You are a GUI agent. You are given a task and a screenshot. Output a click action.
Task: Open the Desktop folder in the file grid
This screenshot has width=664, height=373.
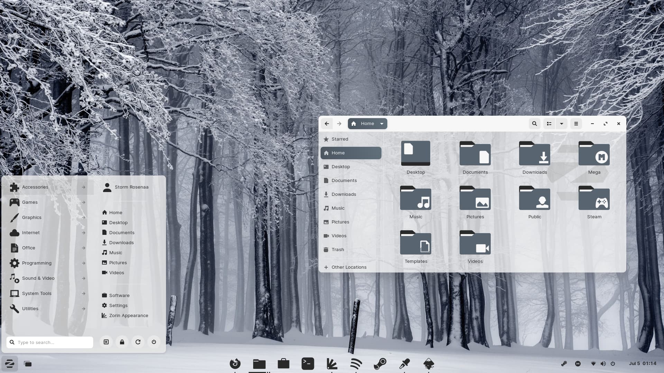tap(416, 153)
